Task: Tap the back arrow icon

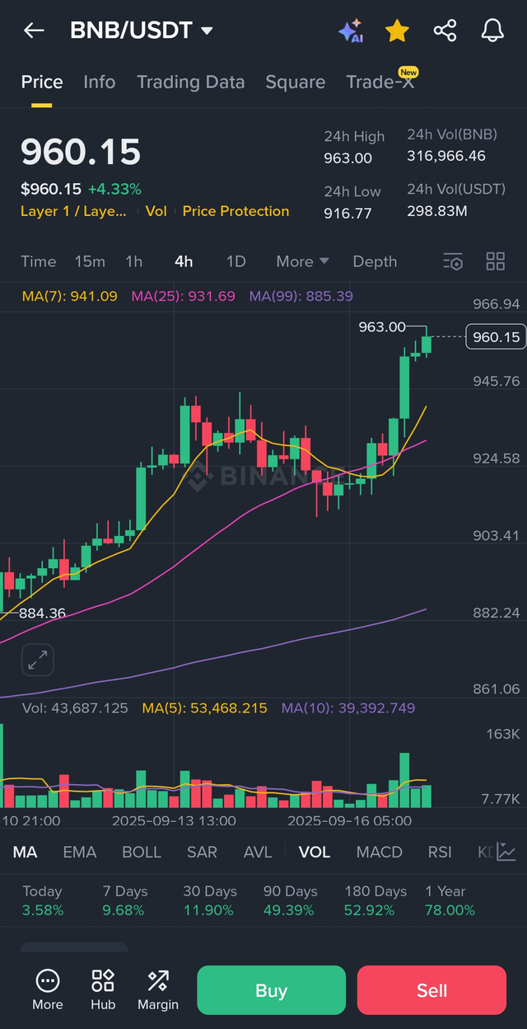Action: pos(34,31)
